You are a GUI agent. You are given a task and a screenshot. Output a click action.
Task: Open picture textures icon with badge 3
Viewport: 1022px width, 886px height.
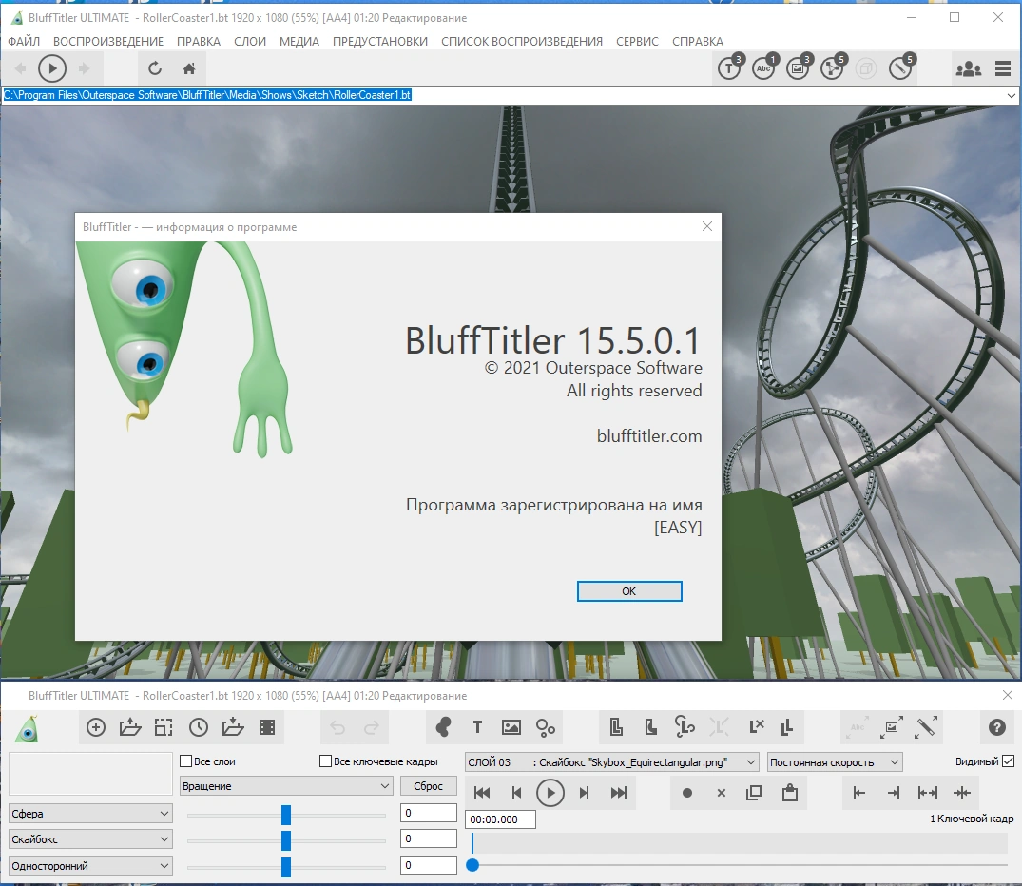click(x=799, y=67)
